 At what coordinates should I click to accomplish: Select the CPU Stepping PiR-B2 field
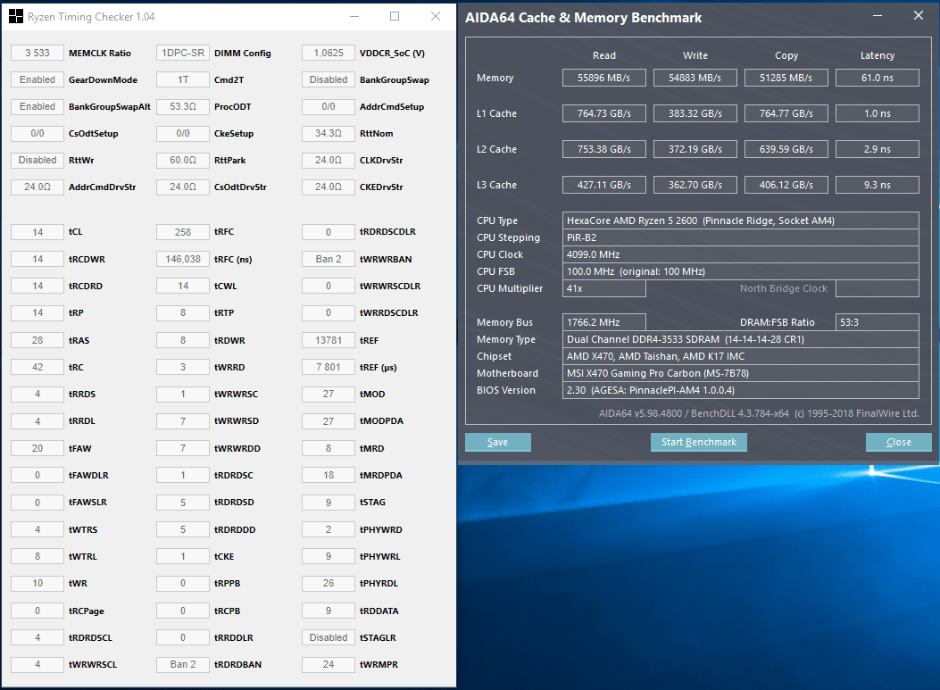coord(740,237)
